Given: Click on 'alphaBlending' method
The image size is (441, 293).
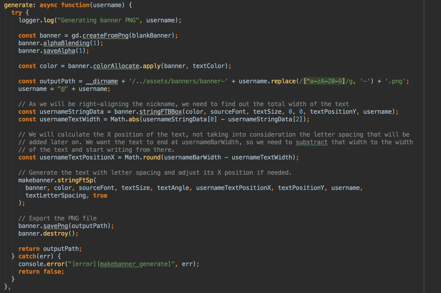Looking at the screenshot, I should point(66,43).
